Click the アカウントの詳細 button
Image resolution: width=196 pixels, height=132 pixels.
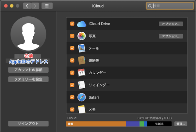(28, 70)
